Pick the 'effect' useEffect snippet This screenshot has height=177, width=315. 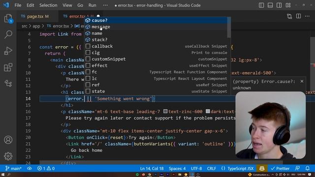(156, 65)
